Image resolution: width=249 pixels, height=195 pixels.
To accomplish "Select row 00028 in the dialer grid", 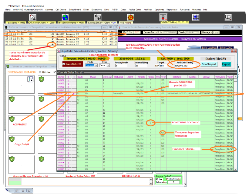I will pyautogui.click(x=145, y=169).
